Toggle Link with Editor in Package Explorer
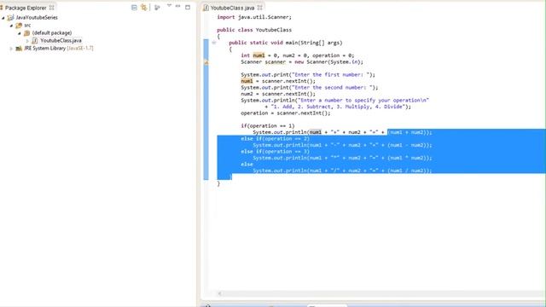The image size is (546, 307). [x=144, y=8]
